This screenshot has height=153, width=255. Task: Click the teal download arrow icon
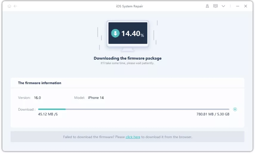115,33
